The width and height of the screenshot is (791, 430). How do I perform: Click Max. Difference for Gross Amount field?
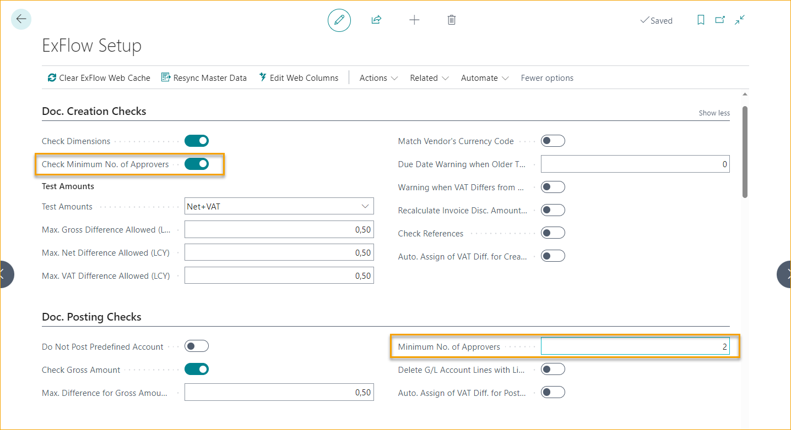coord(279,393)
